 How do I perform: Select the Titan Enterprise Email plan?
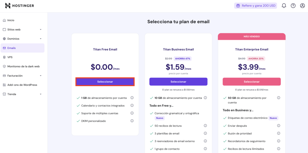click(251, 82)
